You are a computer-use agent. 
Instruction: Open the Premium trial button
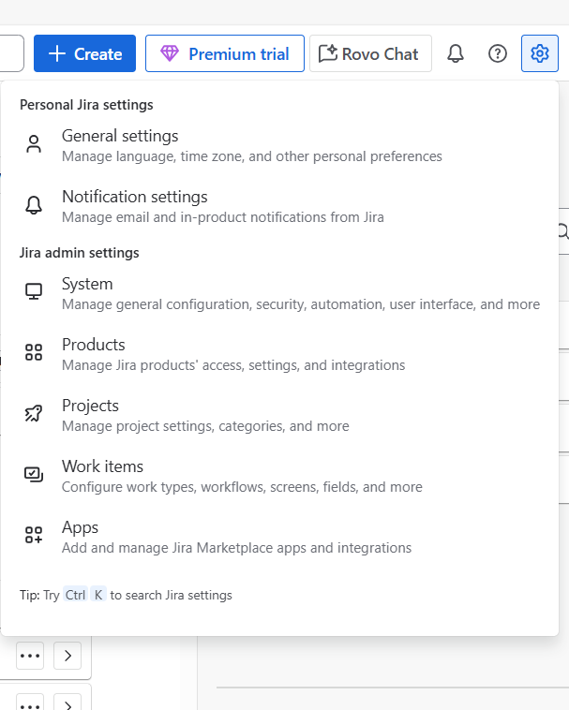225,53
